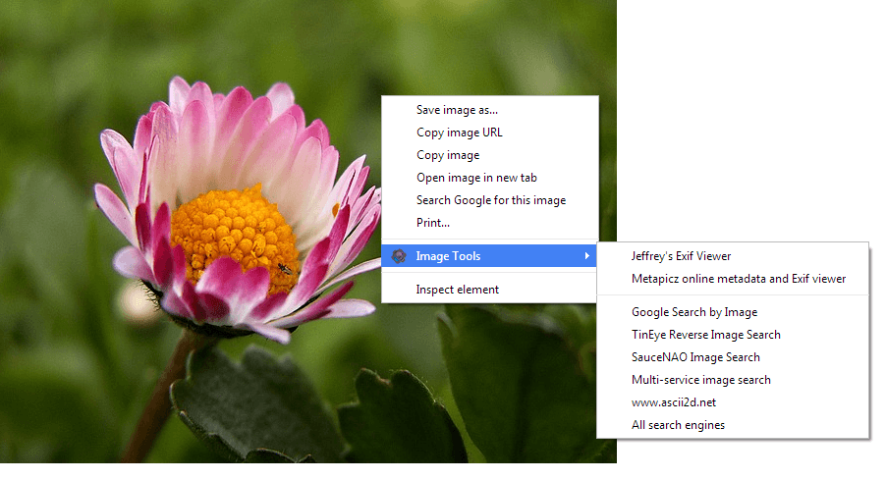Launch Google Search by Image
This screenshot has width=886, height=480.
tap(733, 312)
